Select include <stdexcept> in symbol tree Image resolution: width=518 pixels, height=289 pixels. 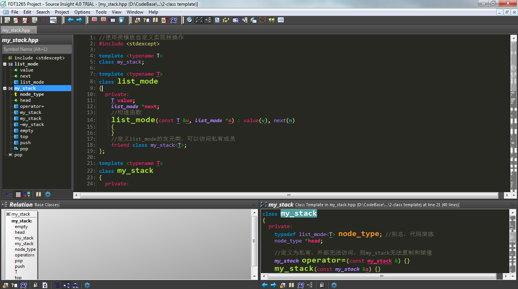39,58
